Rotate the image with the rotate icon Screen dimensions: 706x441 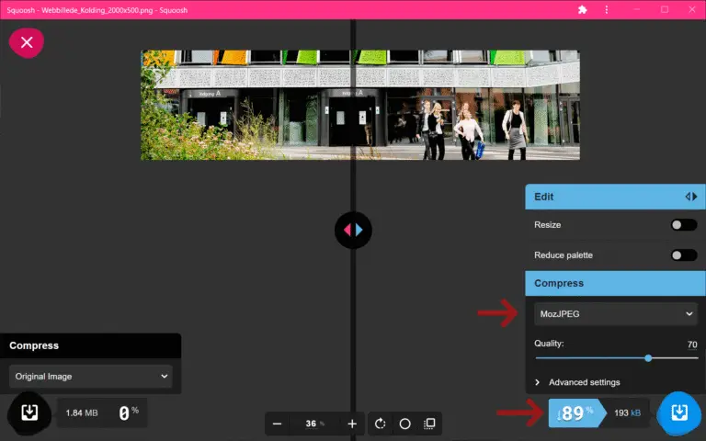[380, 424]
